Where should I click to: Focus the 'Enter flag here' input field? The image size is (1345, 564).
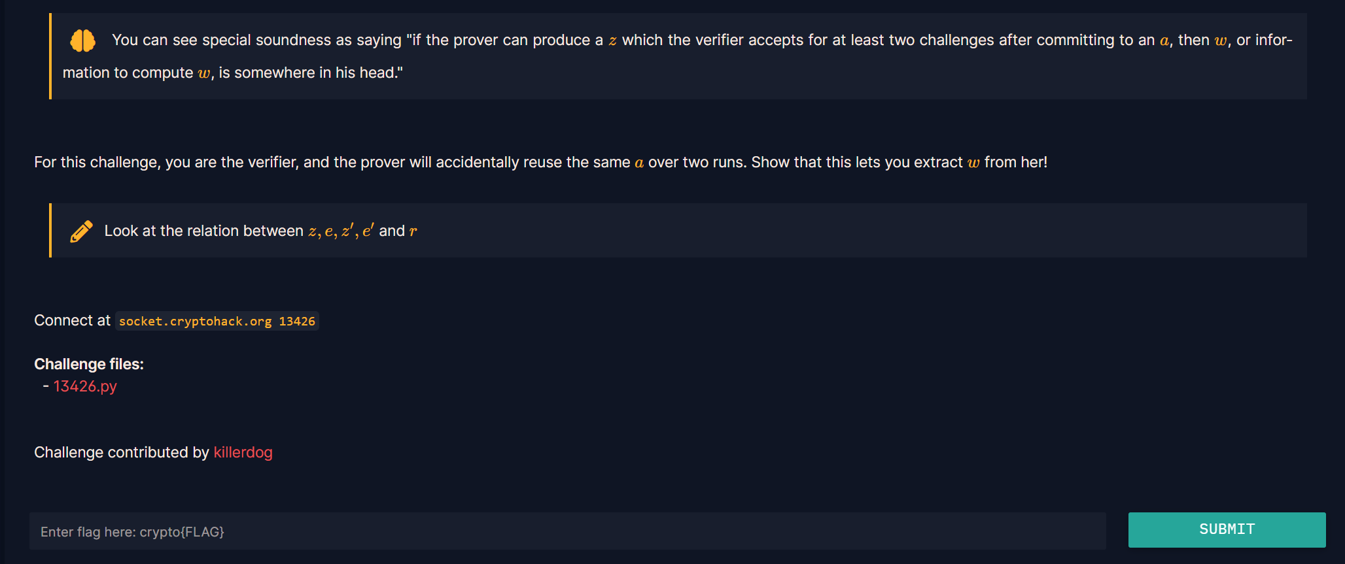[x=567, y=531]
